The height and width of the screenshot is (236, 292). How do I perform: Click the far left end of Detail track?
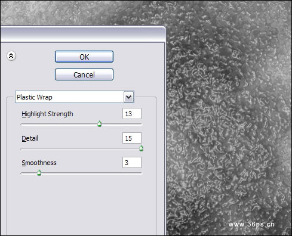coord(22,149)
